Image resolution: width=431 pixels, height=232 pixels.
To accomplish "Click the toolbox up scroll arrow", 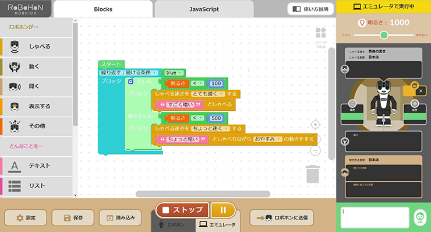I will click(x=75, y=20).
